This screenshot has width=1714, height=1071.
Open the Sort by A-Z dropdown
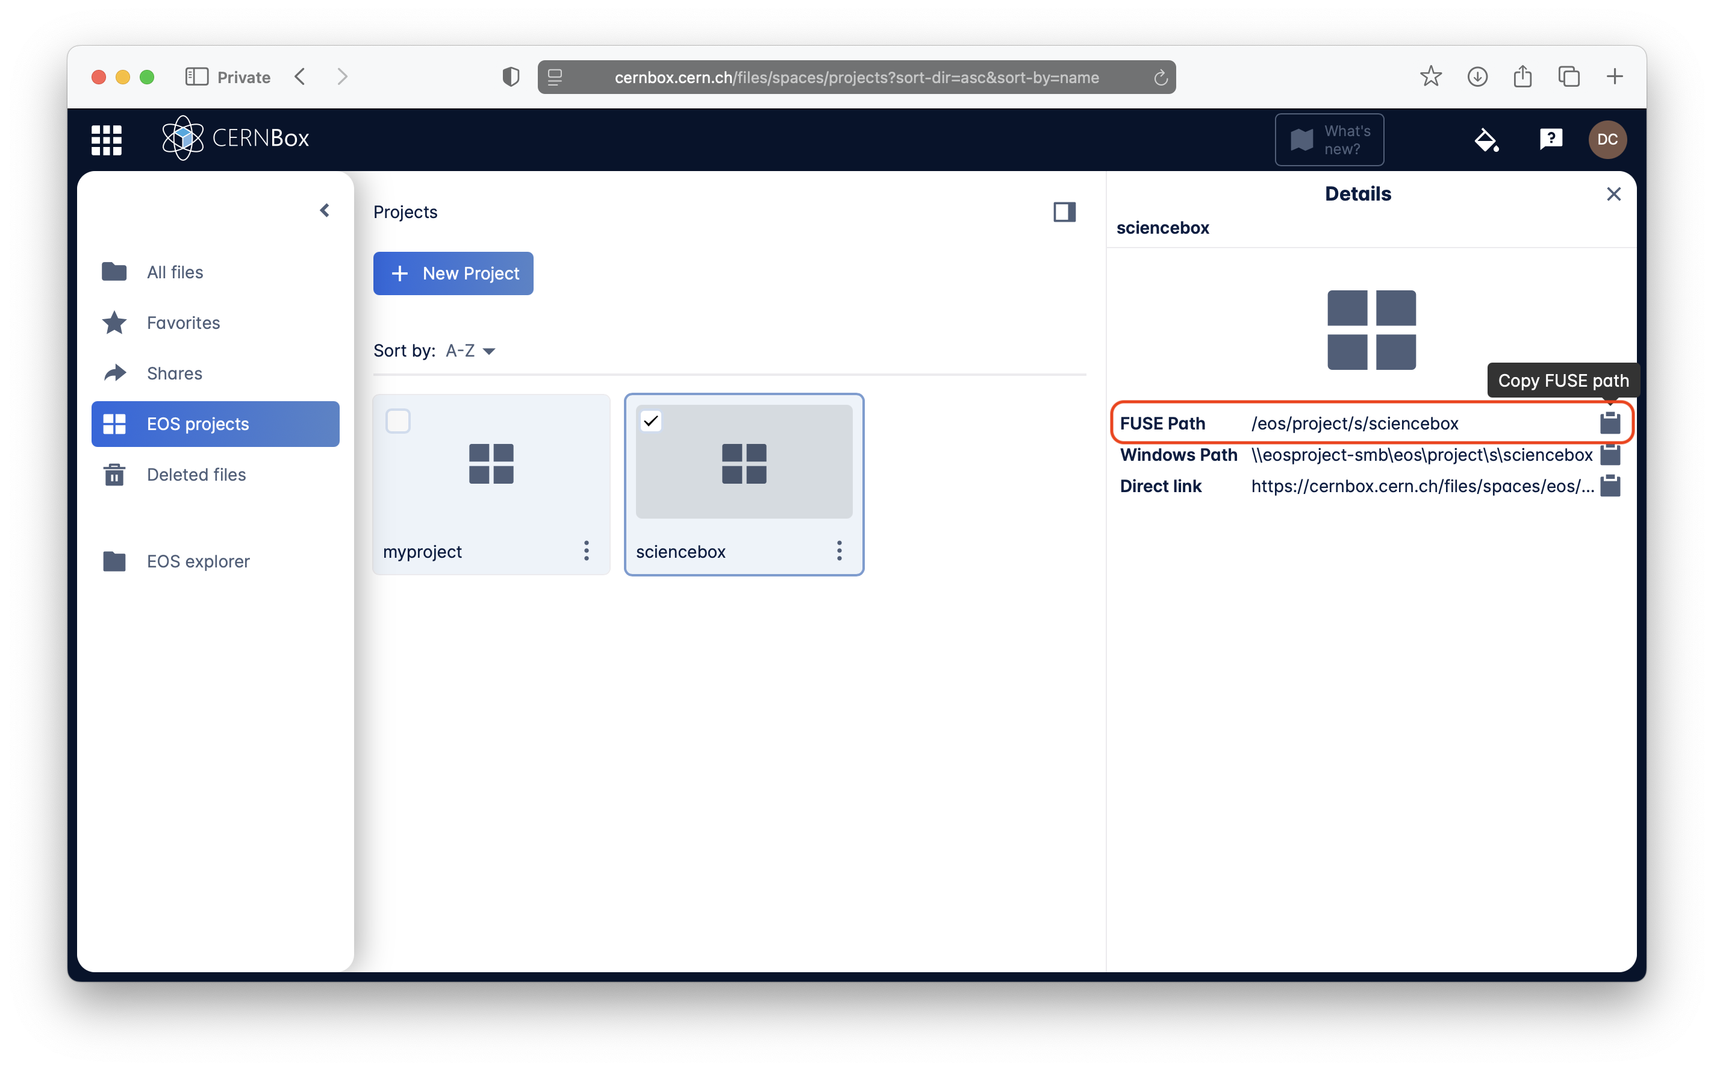click(x=470, y=351)
